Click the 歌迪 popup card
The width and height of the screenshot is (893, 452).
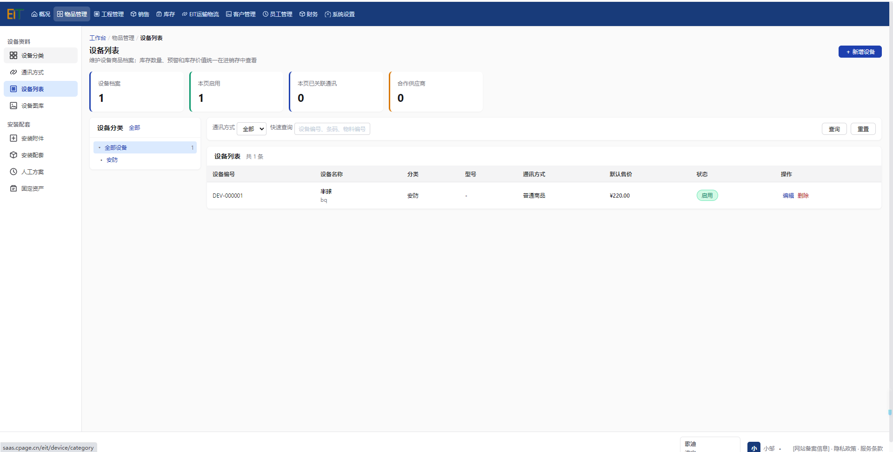click(710, 445)
